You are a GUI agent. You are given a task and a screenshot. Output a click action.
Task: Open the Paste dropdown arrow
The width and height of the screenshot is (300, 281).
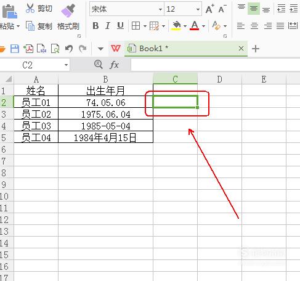click(18, 26)
